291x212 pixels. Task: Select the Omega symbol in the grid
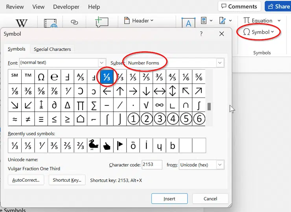[41, 77]
